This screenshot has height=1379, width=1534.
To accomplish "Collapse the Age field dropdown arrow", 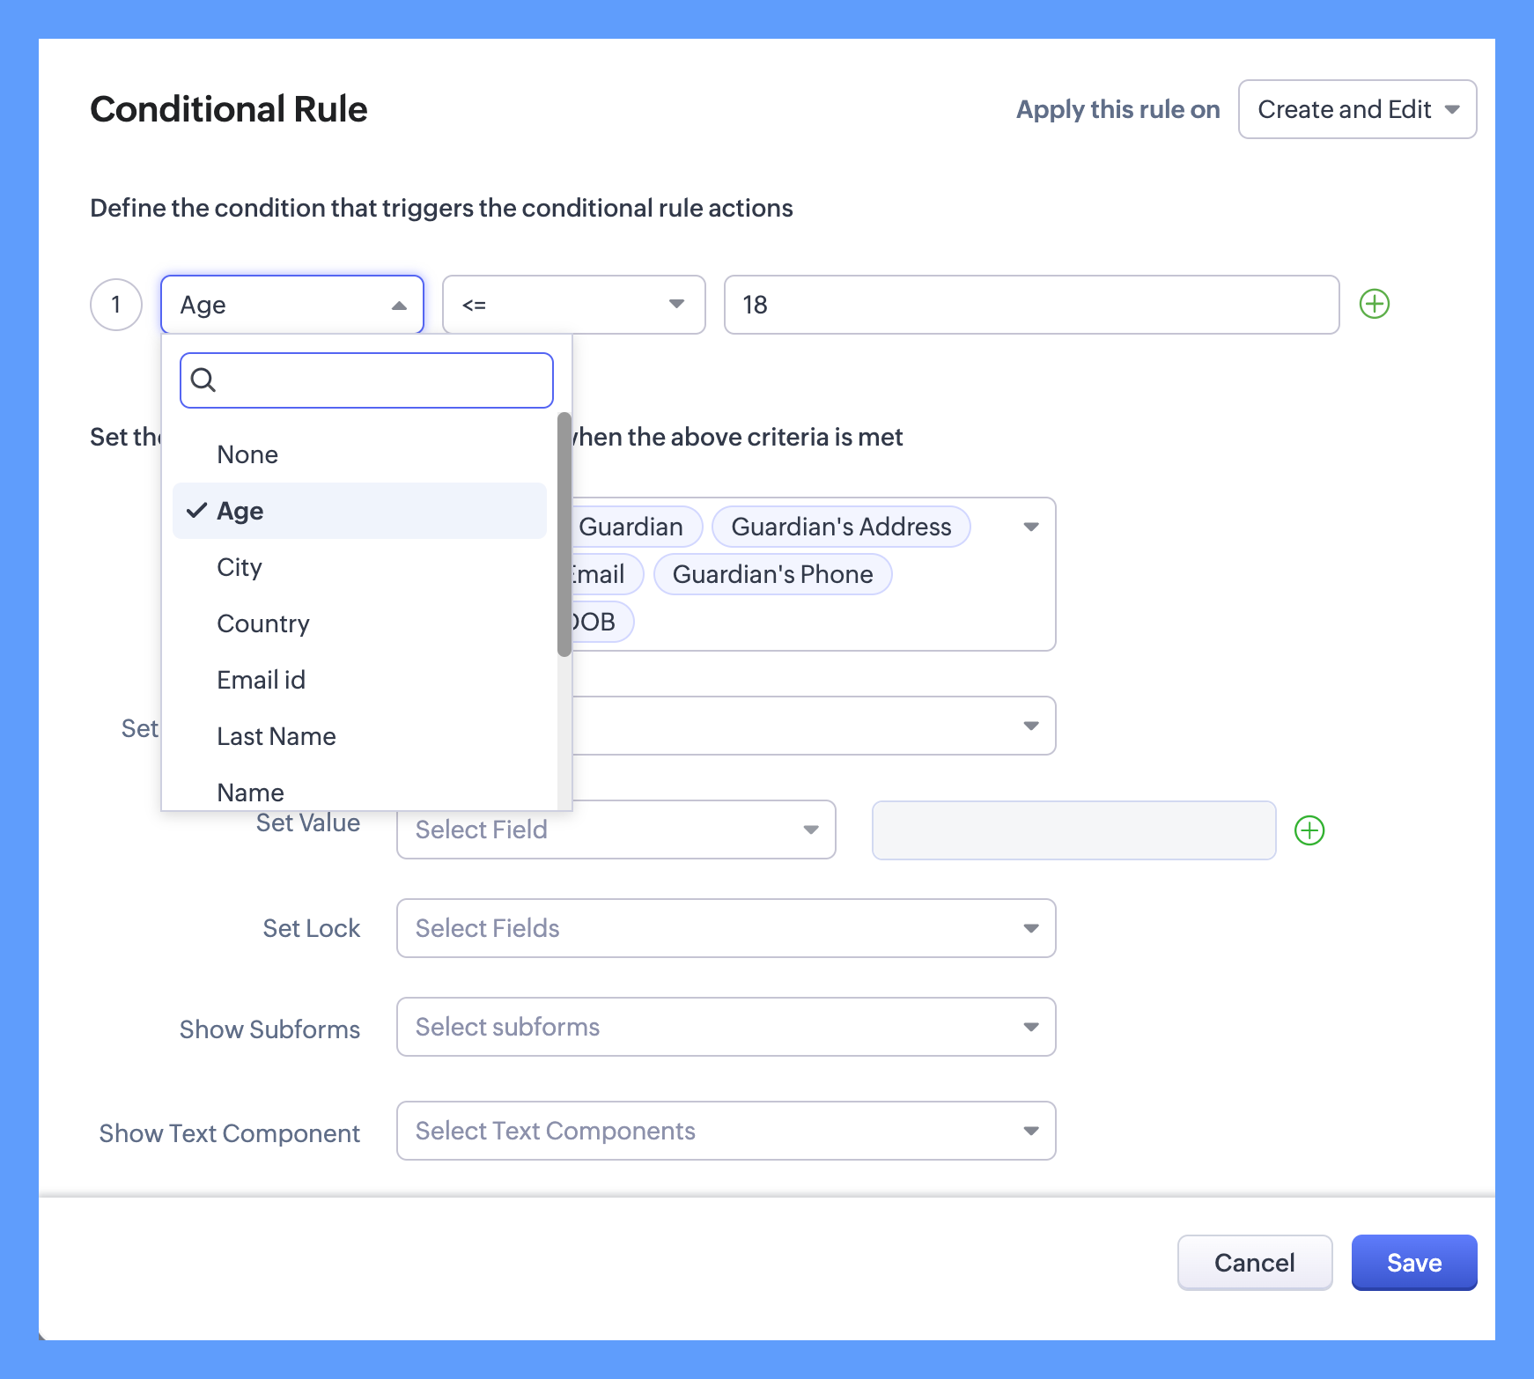I will point(399,305).
